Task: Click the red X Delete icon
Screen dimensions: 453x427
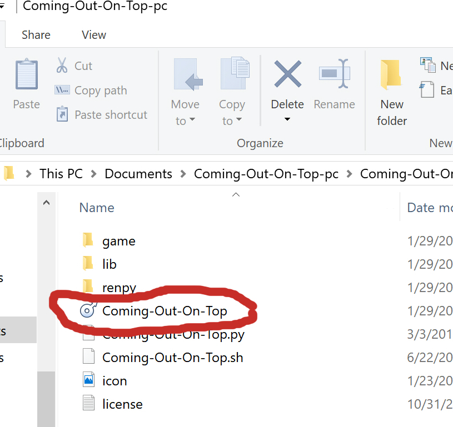Action: [287, 74]
